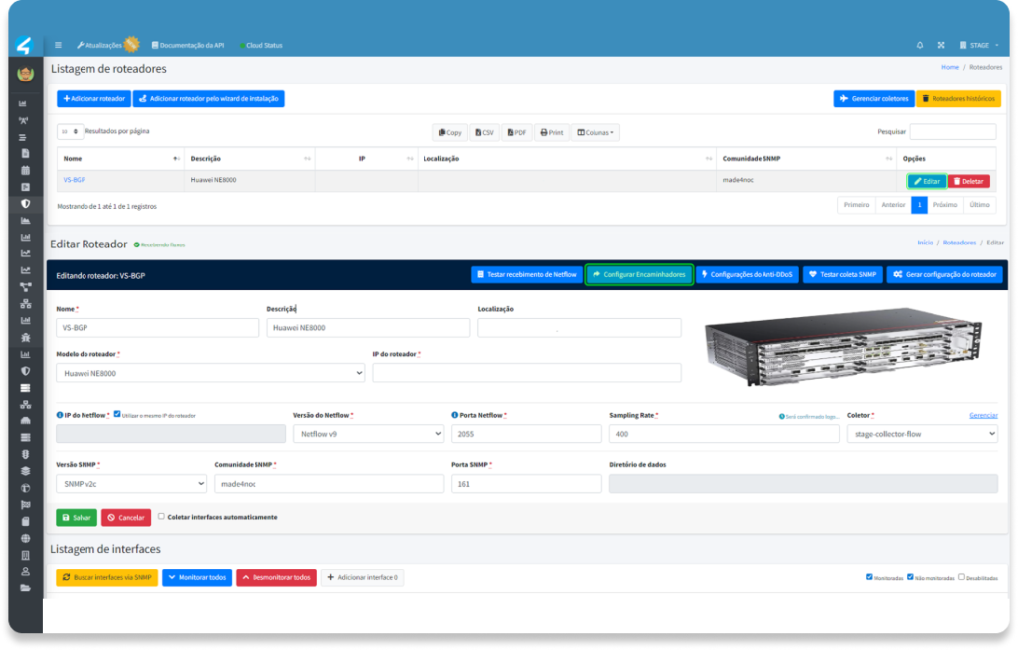Viewport: 1018px width, 650px height.
Task: Open the notifications bell icon
Action: pos(919,45)
